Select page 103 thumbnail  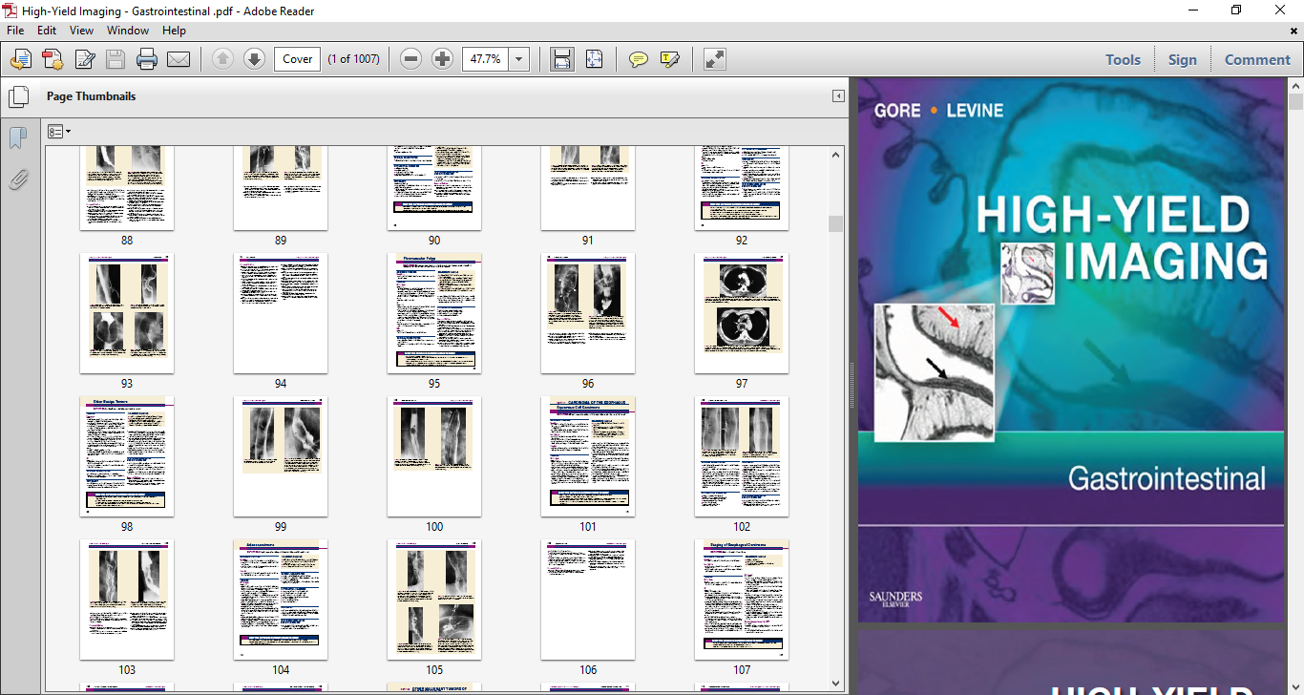[127, 600]
